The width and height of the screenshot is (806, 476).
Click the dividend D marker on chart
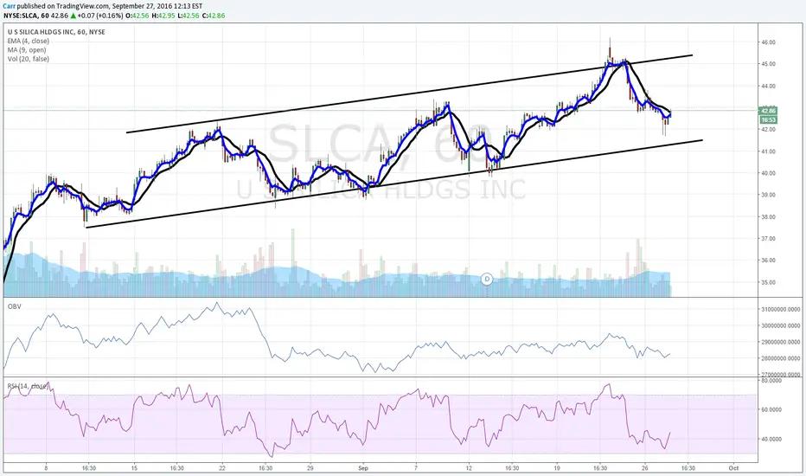pyautogui.click(x=486, y=279)
